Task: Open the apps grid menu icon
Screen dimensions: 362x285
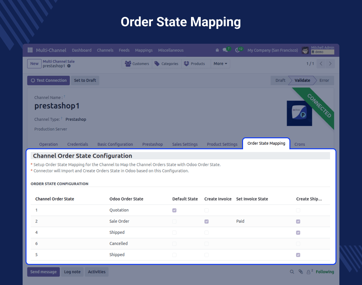Action: [30, 50]
